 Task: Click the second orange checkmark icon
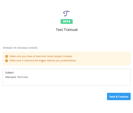[x=7, y=61]
